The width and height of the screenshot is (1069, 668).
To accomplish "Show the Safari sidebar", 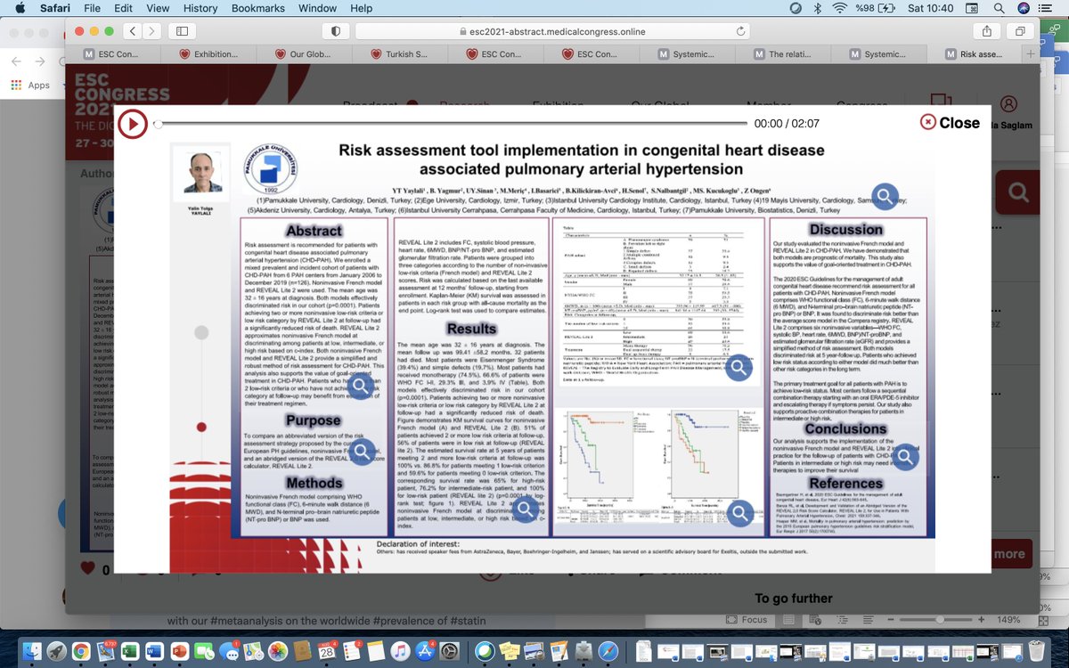I will point(183,30).
